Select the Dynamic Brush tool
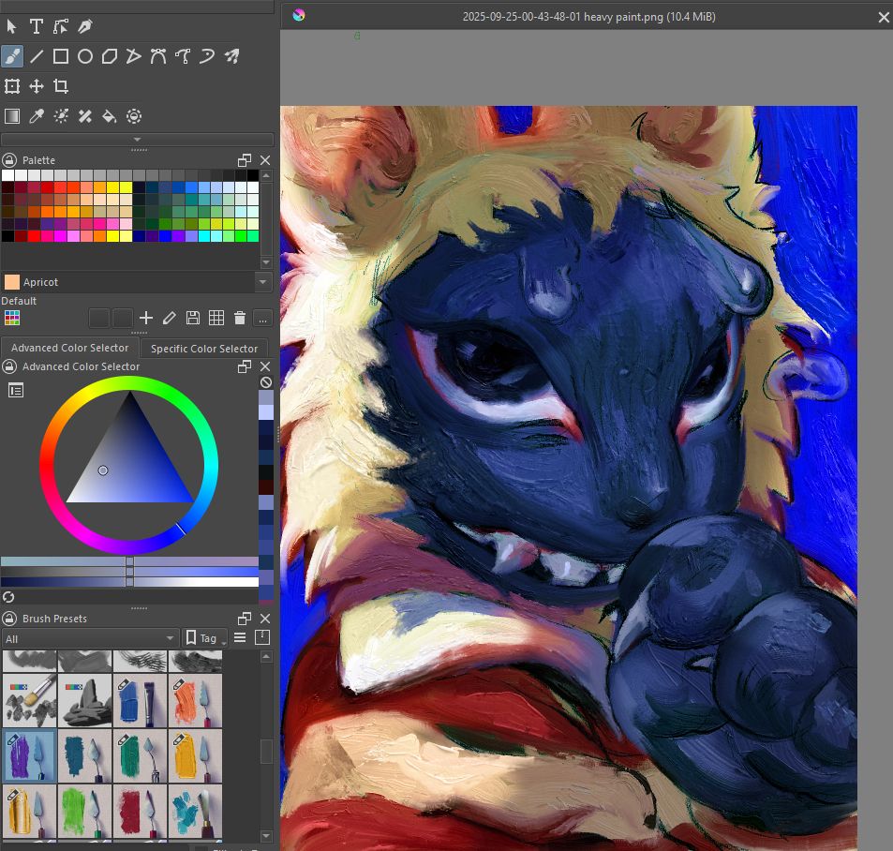Screen dimensions: 893x851 pyautogui.click(x=207, y=56)
